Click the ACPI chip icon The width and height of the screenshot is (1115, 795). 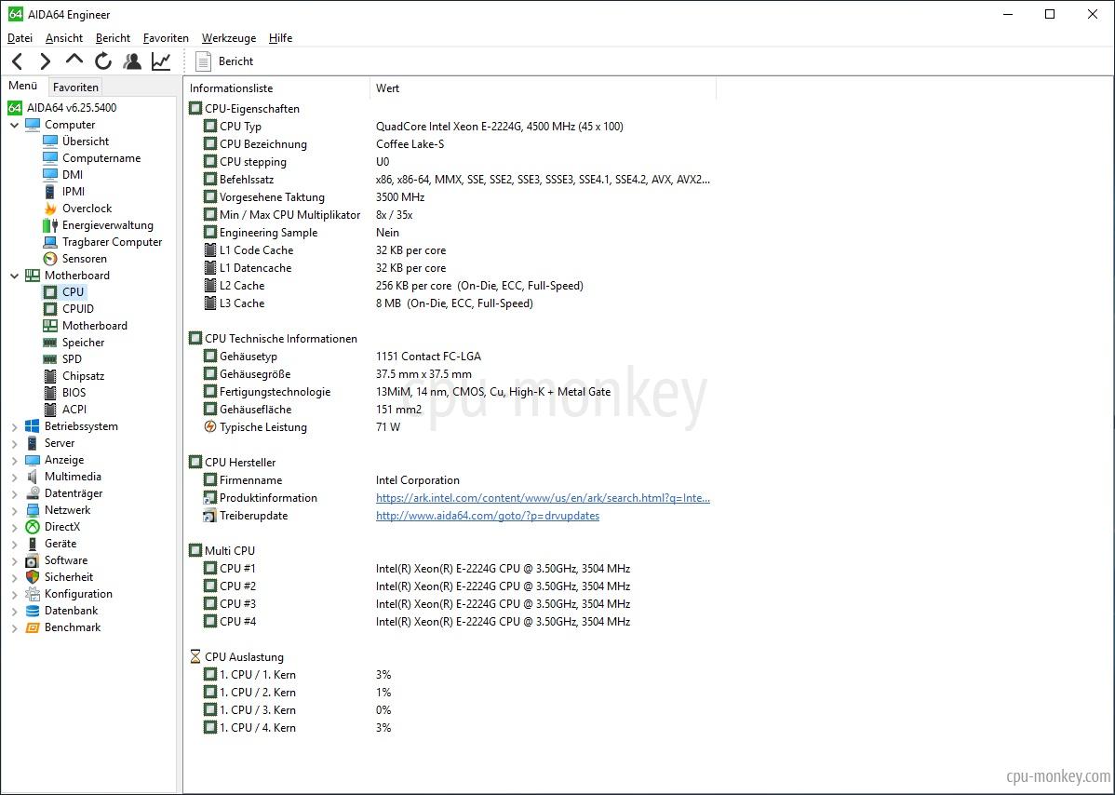(49, 409)
